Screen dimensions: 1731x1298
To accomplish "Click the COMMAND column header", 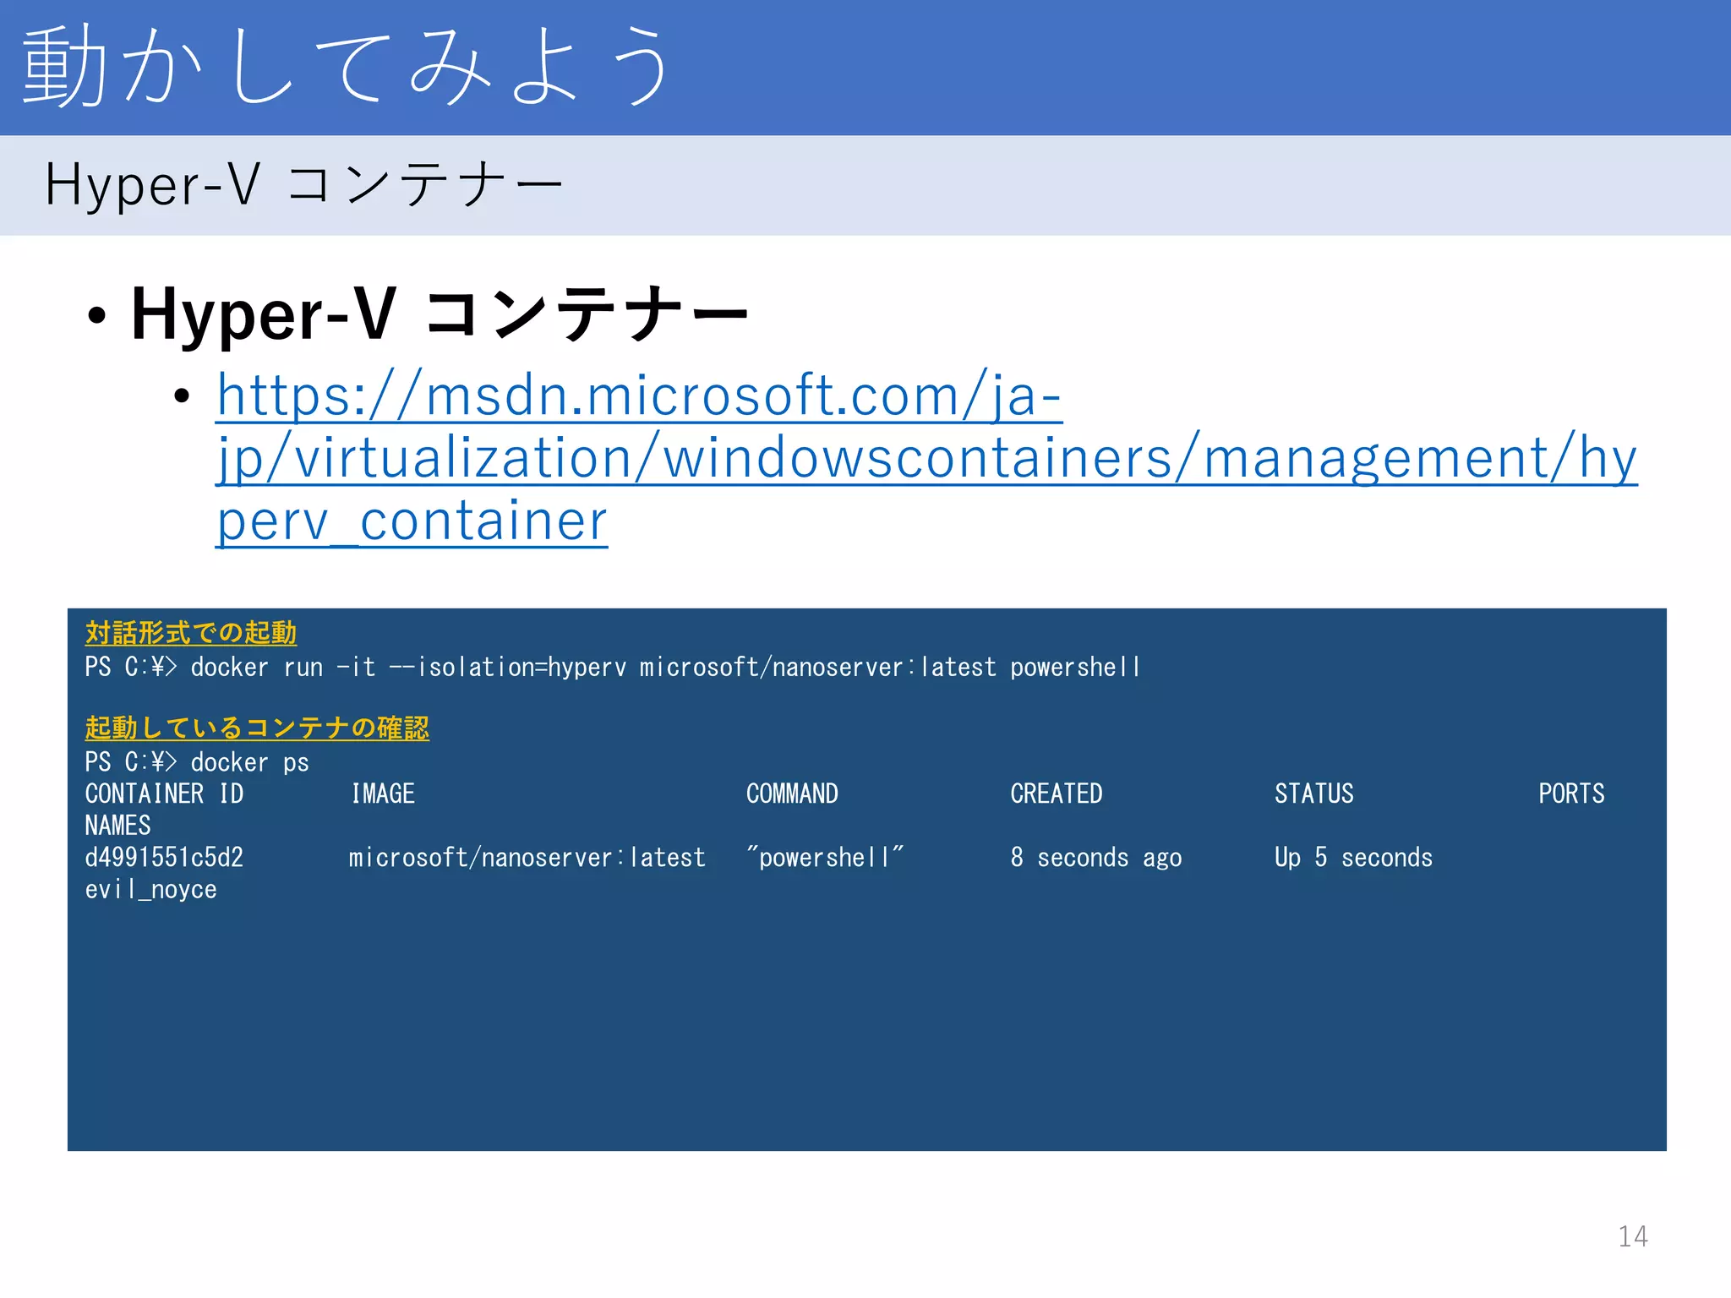I will 792,794.
